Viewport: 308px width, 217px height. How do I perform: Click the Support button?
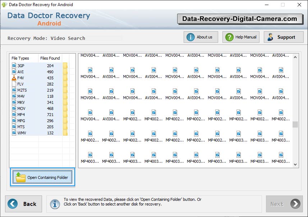click(284, 37)
